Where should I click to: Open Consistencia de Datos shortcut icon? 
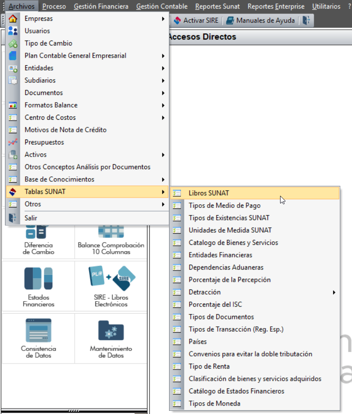tap(39, 330)
